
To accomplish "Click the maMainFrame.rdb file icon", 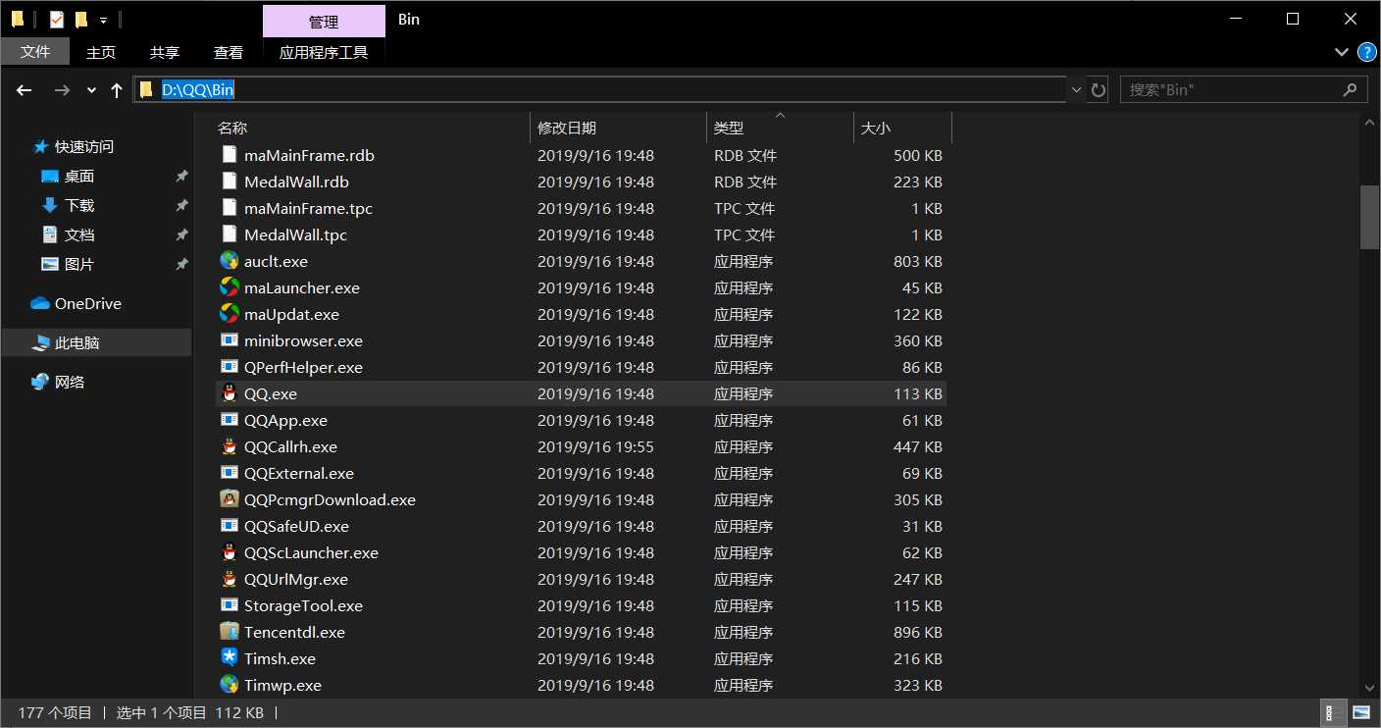I will [229, 155].
